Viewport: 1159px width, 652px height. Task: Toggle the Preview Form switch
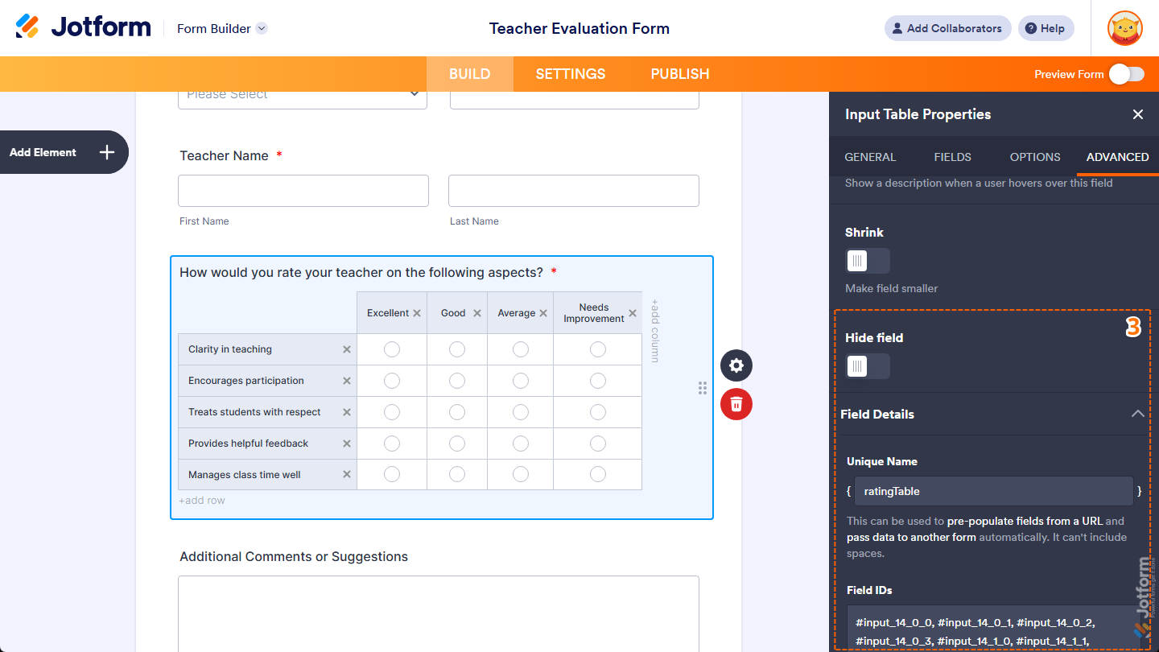coord(1126,74)
